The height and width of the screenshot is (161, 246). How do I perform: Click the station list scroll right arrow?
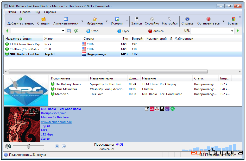(240, 71)
